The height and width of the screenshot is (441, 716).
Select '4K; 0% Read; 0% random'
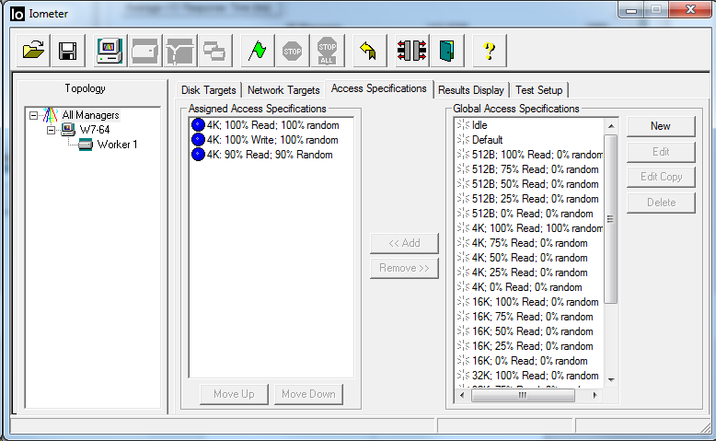(527, 287)
